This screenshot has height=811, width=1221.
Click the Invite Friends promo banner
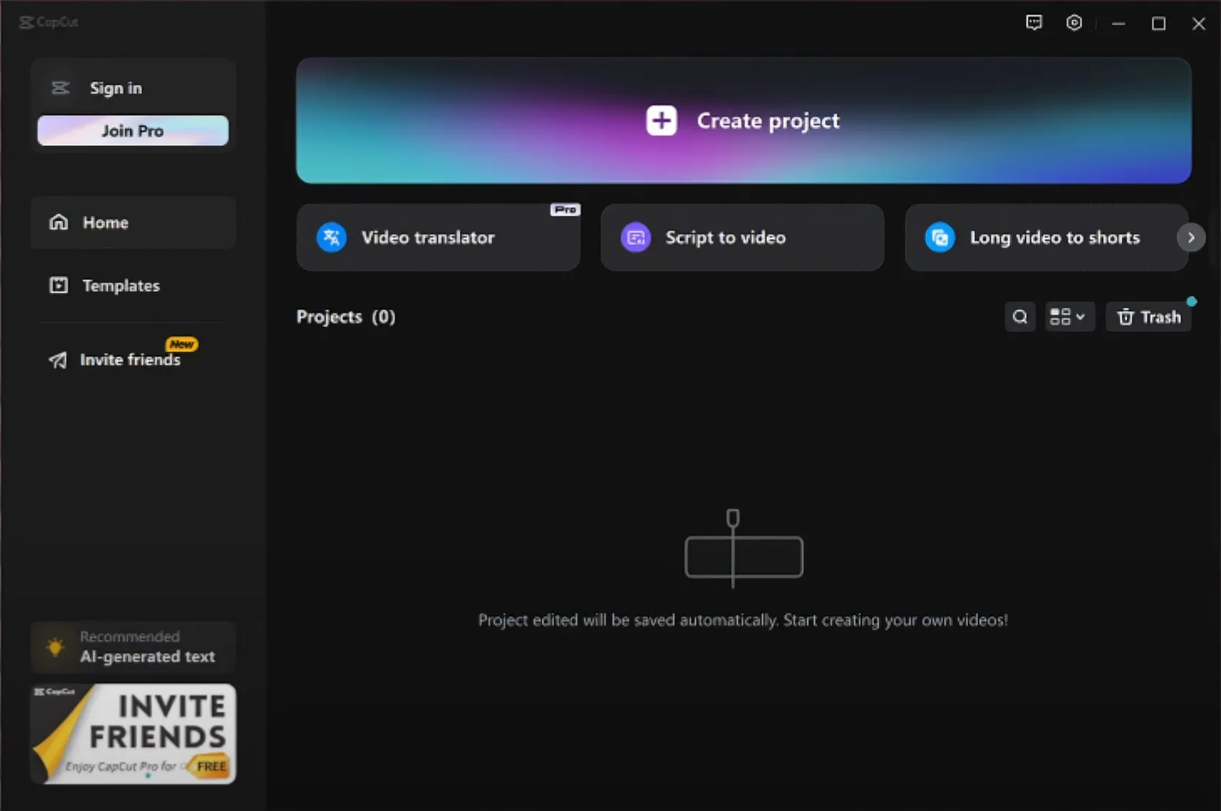133,734
